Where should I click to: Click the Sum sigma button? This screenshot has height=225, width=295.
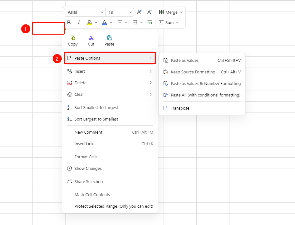(166, 22)
